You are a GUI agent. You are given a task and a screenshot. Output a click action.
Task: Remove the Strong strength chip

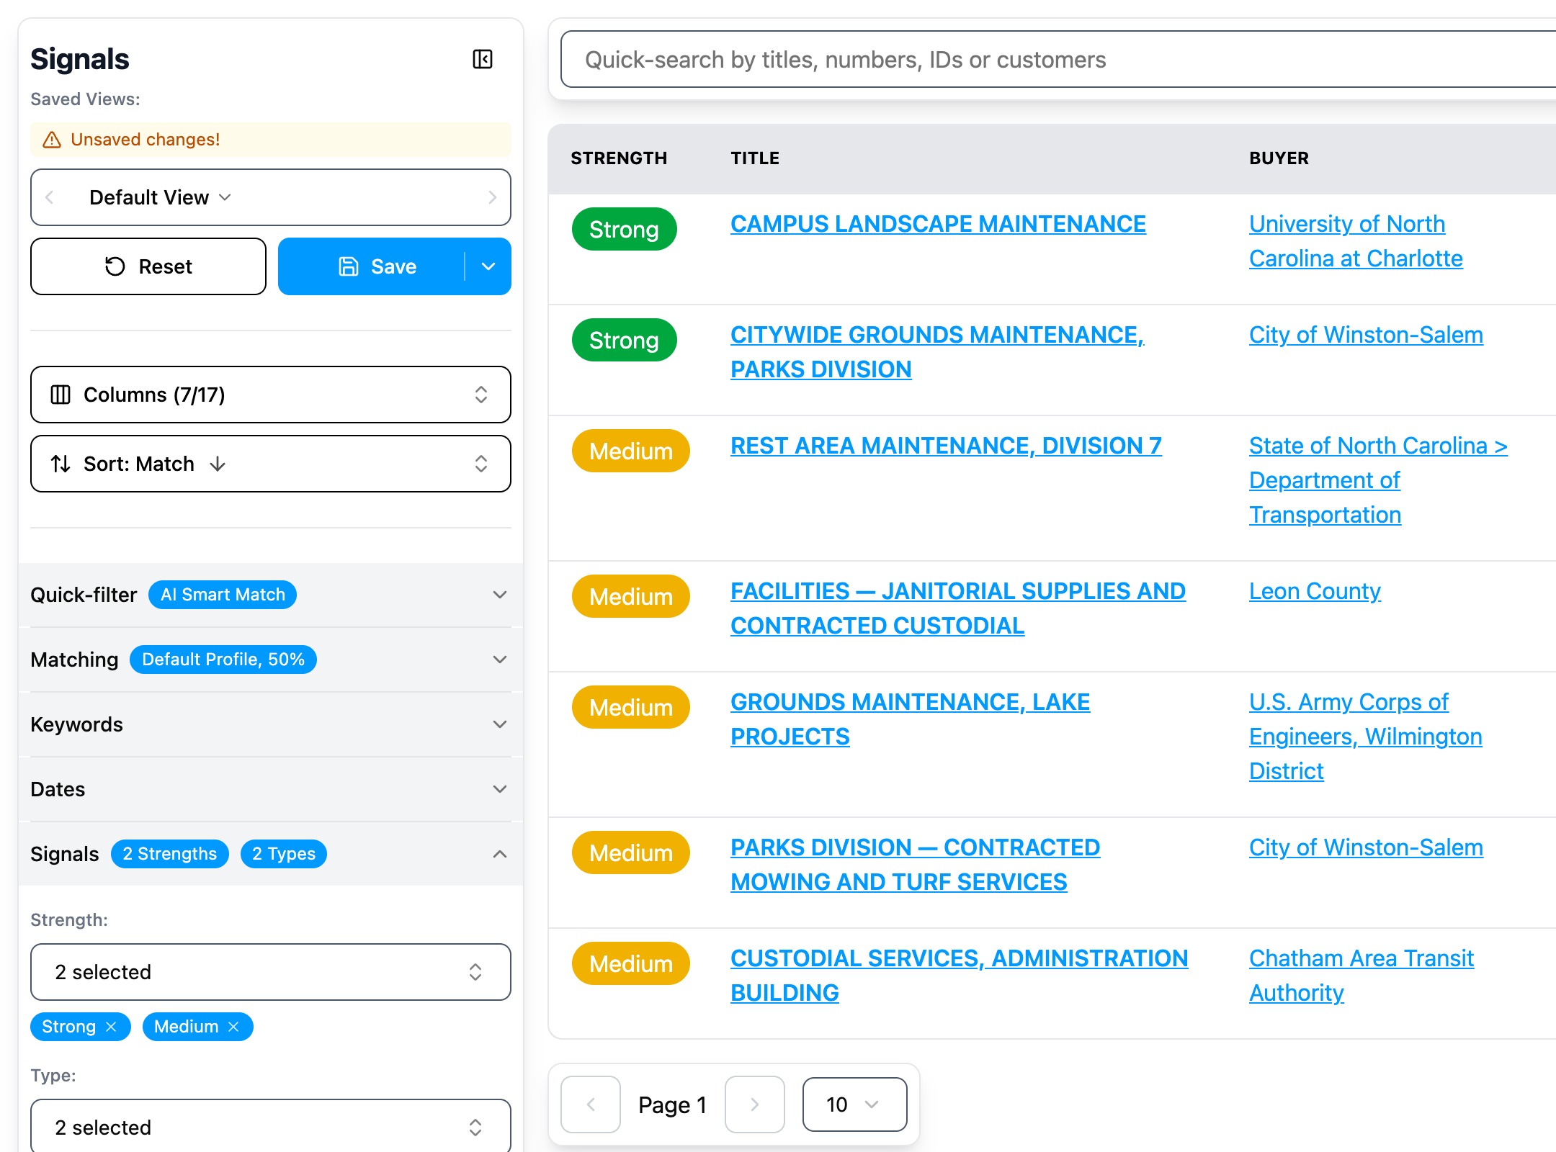click(111, 1027)
